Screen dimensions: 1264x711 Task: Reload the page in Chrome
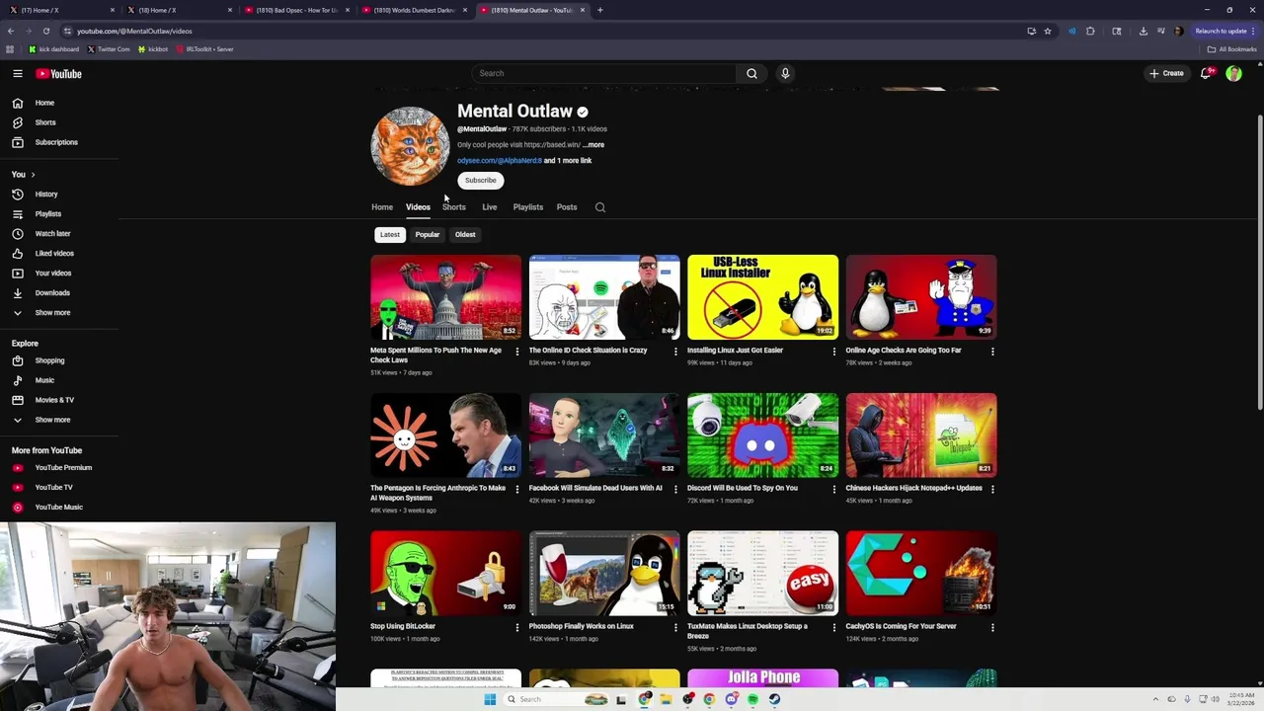click(45, 31)
